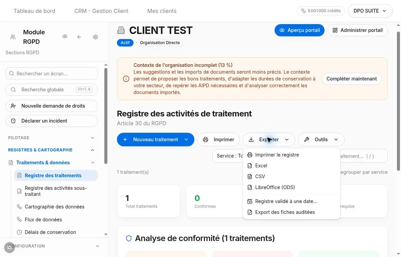Click the shield icon beside Analyse de conformité
Screen dimensions: 401x257
129,238
